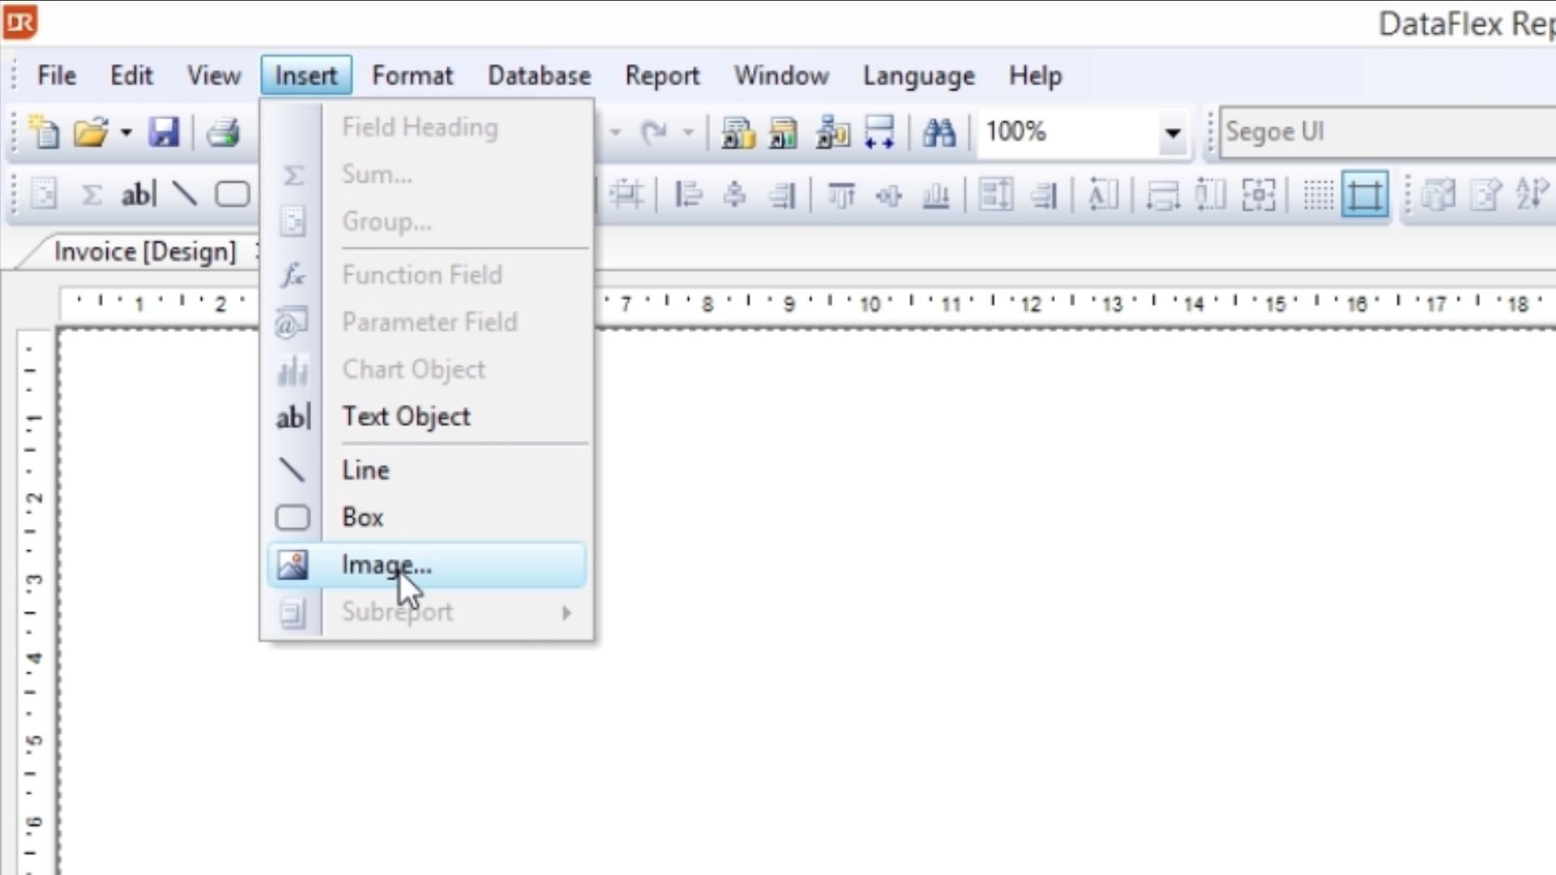This screenshot has width=1556, height=875.
Task: Open the Format menu
Action: click(412, 75)
